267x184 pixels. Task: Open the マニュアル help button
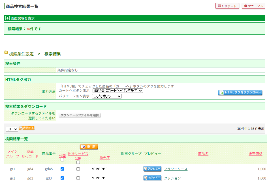[x=253, y=6]
